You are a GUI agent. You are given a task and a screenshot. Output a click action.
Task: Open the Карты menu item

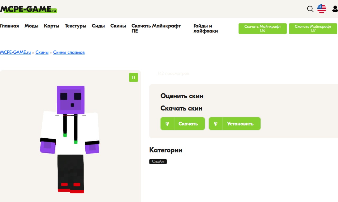pyautogui.click(x=51, y=26)
